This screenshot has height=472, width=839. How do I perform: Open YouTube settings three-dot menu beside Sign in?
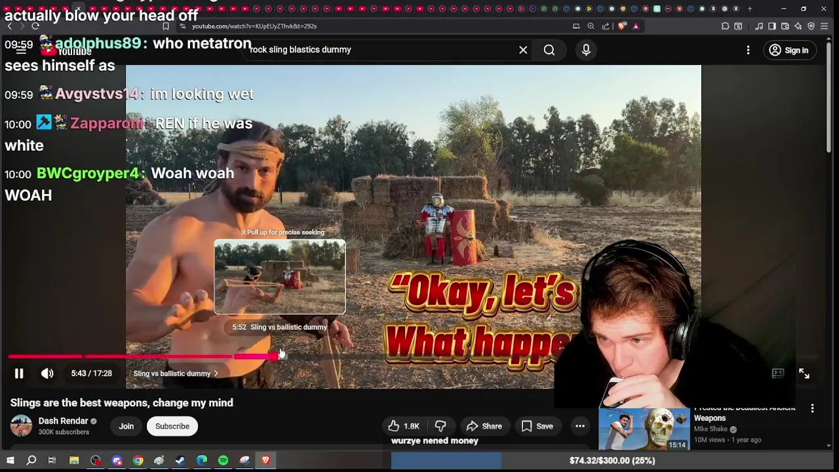[x=748, y=50]
